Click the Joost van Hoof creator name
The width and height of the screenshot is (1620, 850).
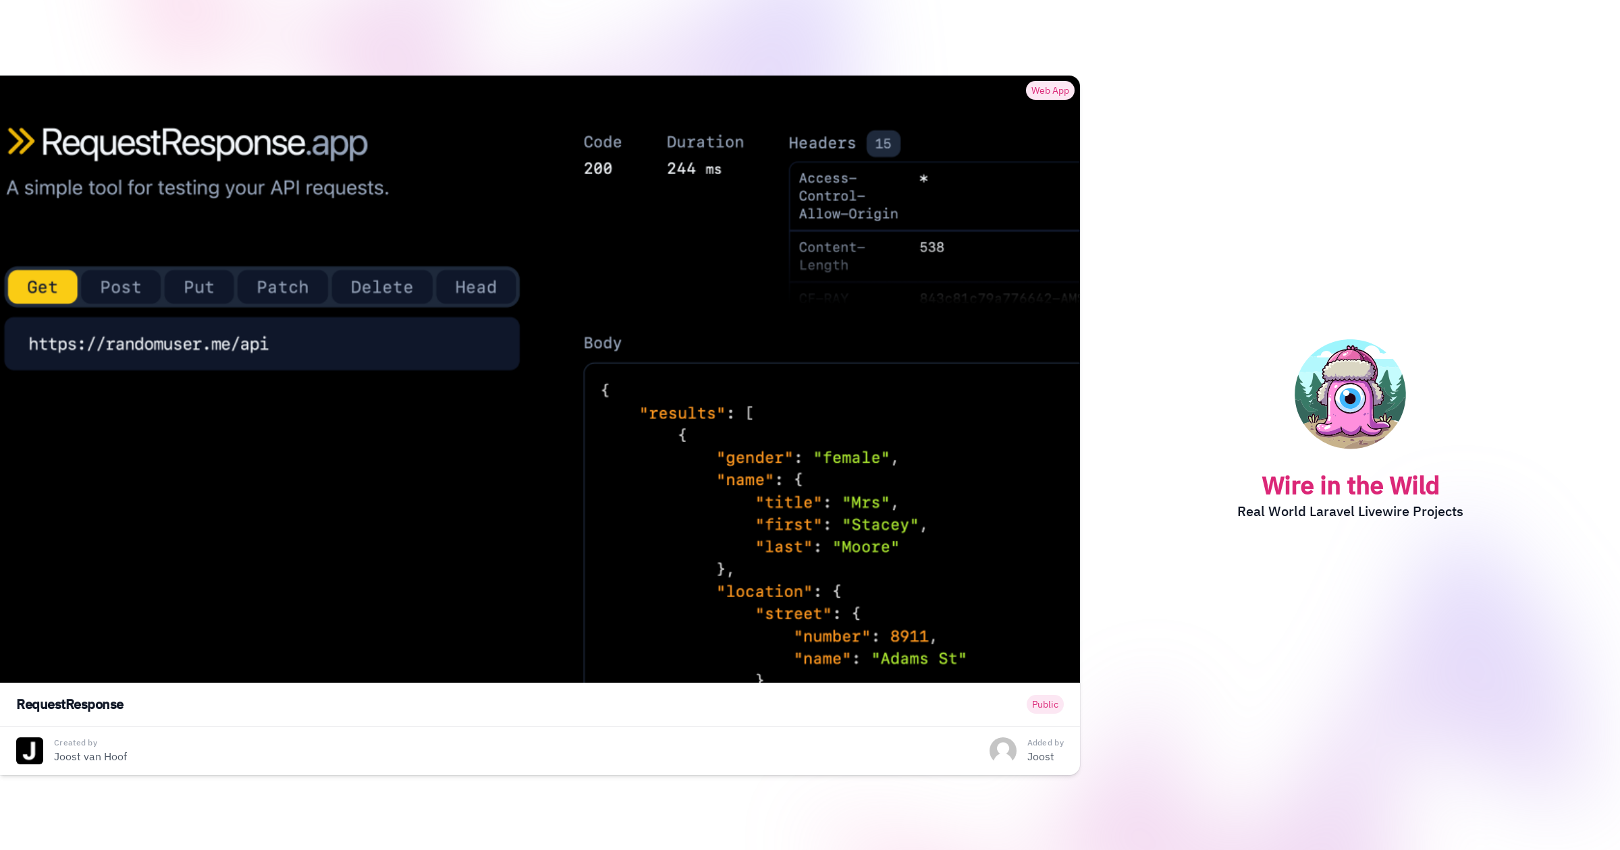pyautogui.click(x=90, y=757)
